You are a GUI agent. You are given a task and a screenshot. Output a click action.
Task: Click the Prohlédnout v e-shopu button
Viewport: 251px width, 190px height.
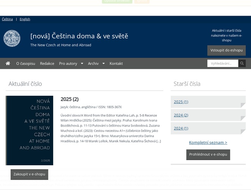point(208,155)
